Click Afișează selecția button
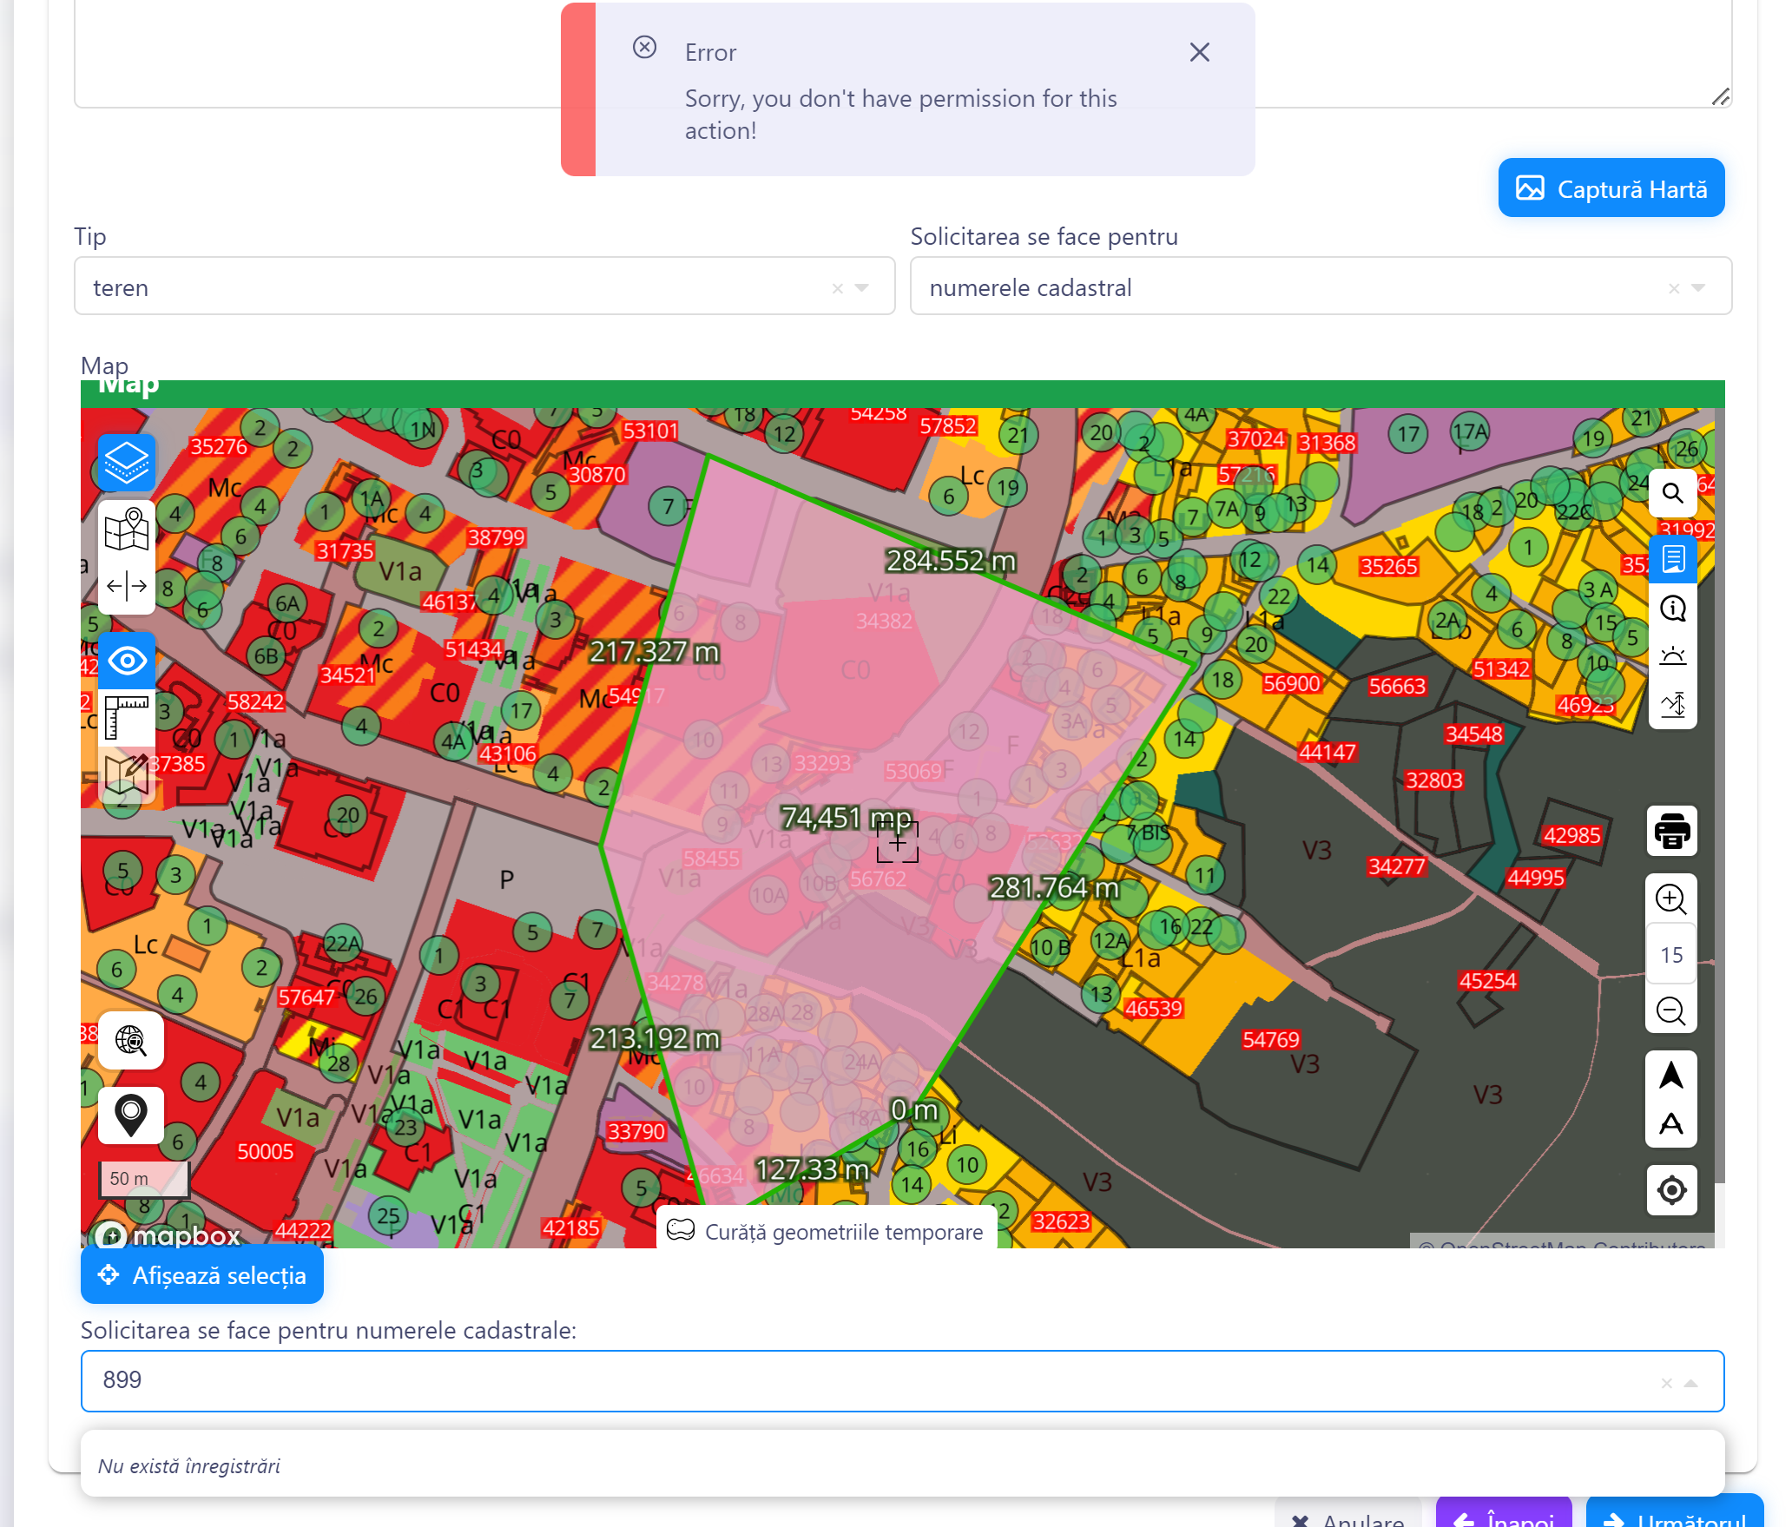The width and height of the screenshot is (1792, 1527). tap(202, 1275)
